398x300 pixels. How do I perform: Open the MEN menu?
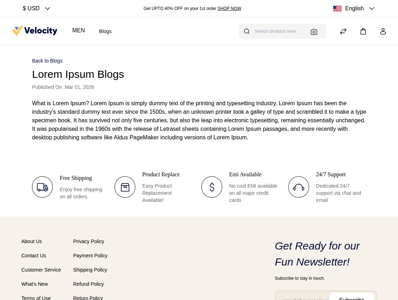tap(78, 31)
